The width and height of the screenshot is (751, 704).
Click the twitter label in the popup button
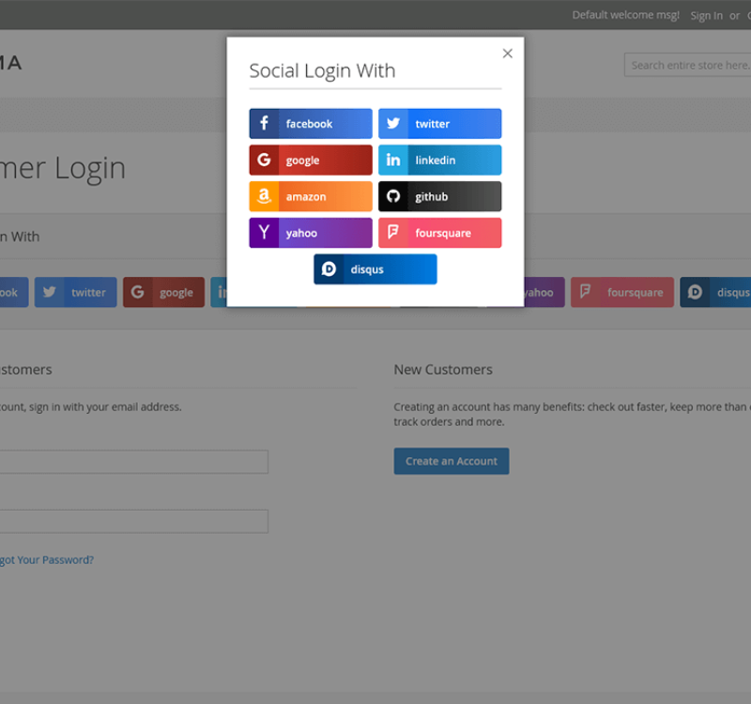[432, 124]
